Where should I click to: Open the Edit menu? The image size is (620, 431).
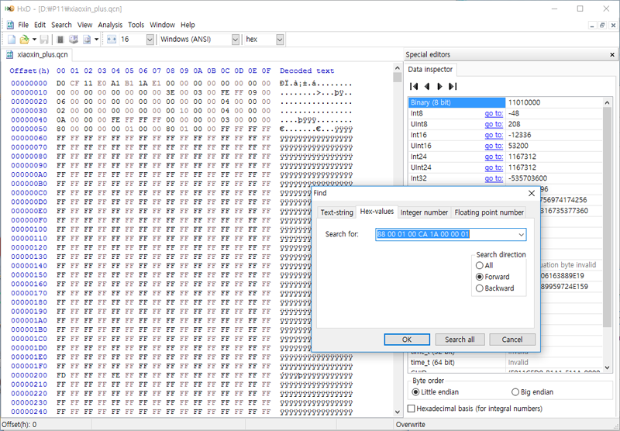tap(40, 25)
